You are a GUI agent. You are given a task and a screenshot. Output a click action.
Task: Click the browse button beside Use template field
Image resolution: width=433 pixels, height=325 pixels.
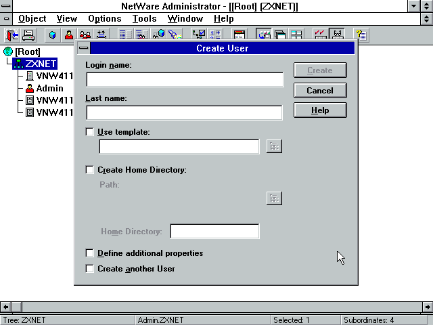pyautogui.click(x=274, y=146)
